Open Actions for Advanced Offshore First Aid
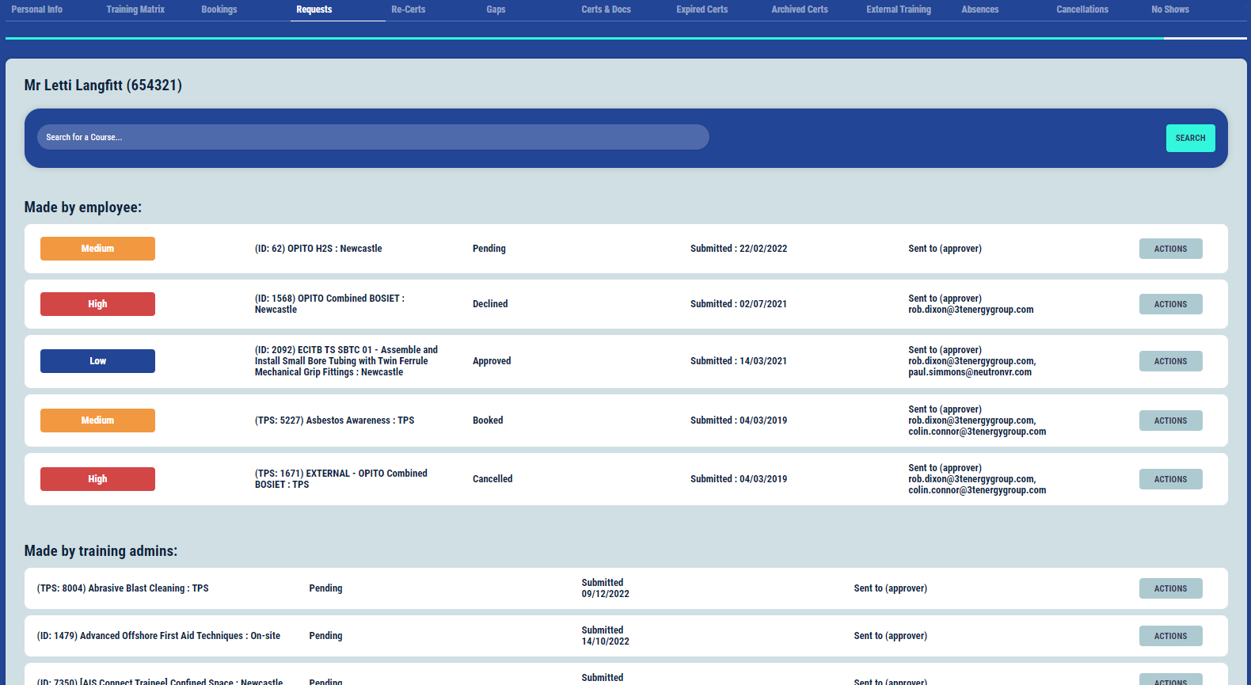This screenshot has width=1251, height=685. (1170, 636)
